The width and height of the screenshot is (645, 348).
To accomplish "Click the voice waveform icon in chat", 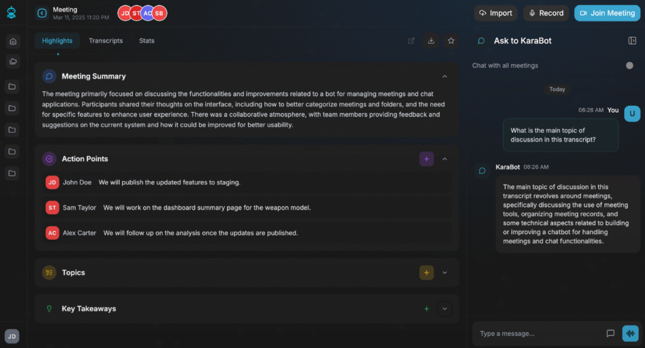I will (x=630, y=334).
